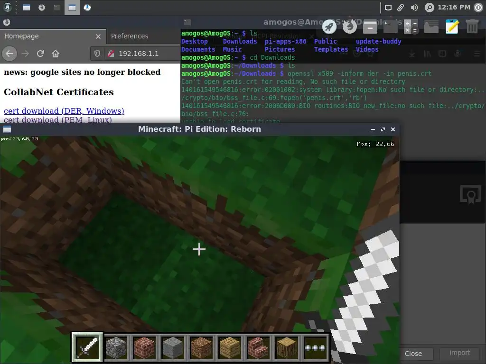This screenshot has width=486, height=364.
Task: Go to the Firefox home page
Action: point(56,54)
